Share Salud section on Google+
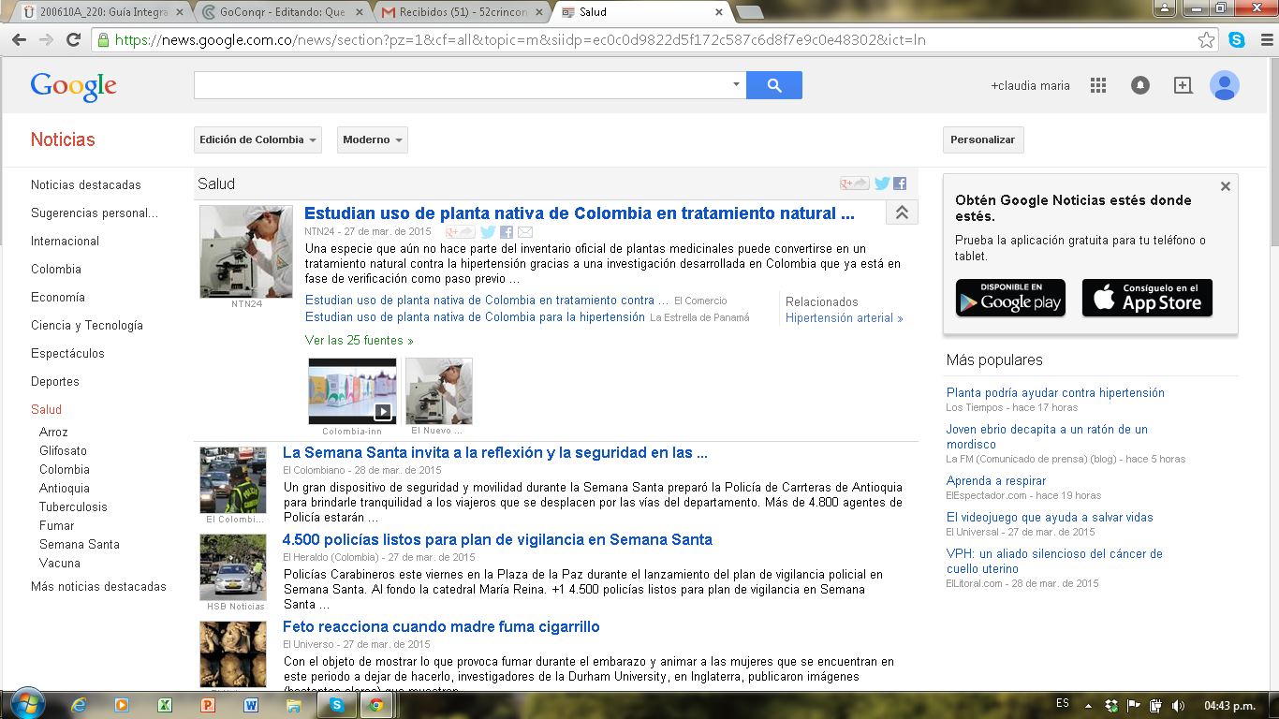Image resolution: width=1279 pixels, height=719 pixels. pos(855,183)
